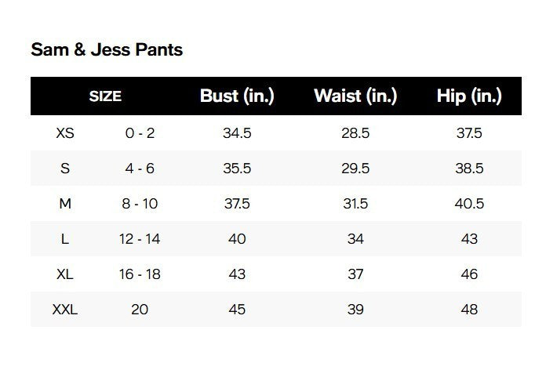Click the XXL hip value 48
This screenshot has height=377, width=546.
[x=469, y=310]
